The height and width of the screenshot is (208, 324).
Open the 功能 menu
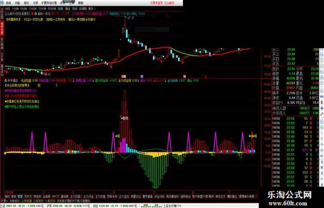(x=17, y=3)
